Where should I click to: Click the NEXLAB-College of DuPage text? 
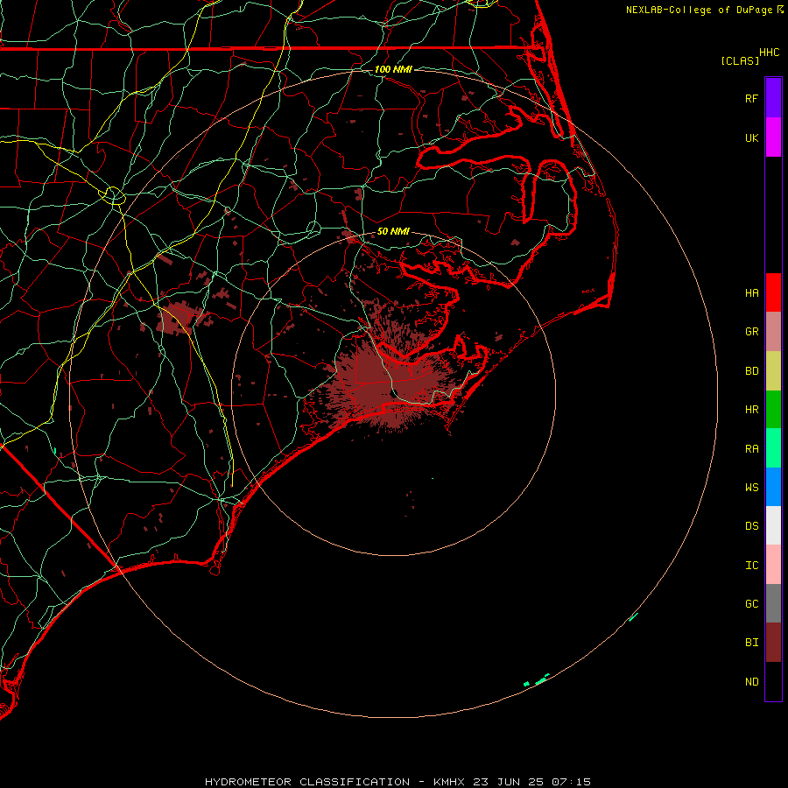tap(699, 10)
